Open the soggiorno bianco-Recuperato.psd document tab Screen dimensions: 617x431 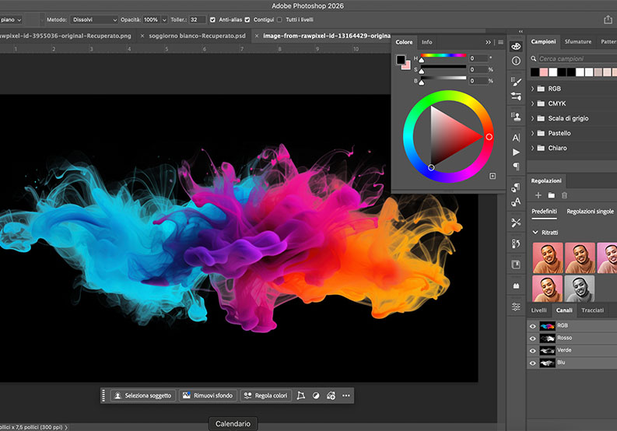(x=196, y=36)
